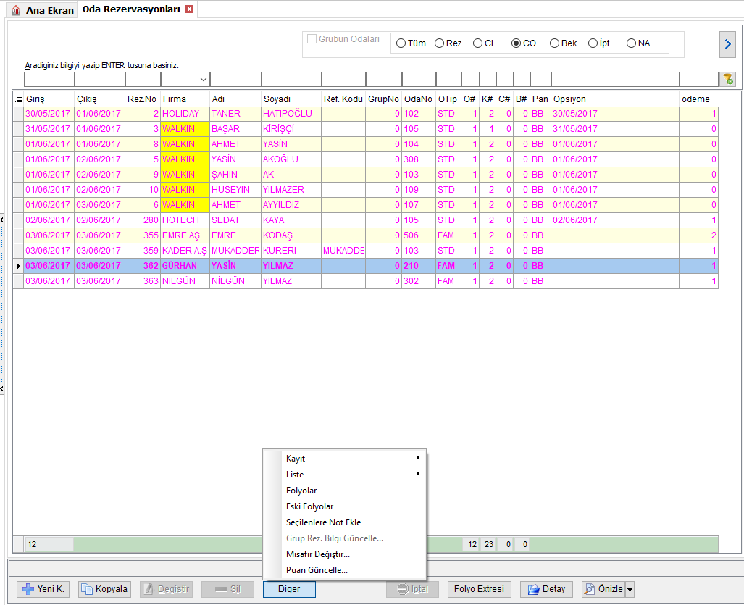The height and width of the screenshot is (605, 744).
Task: Switch to the Ana Ekran tab
Action: click(43, 10)
